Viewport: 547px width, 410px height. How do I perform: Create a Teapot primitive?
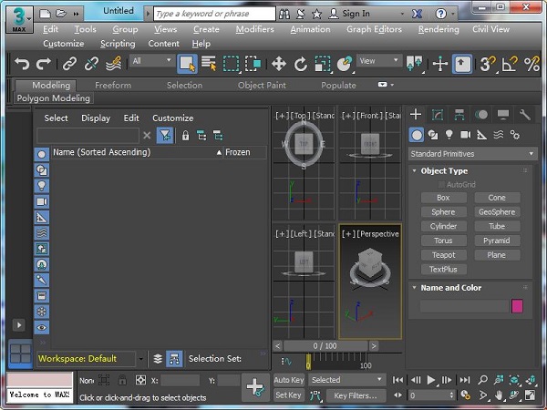pos(443,255)
